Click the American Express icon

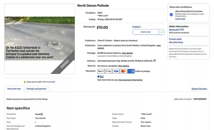pyautogui.click(x=131, y=71)
